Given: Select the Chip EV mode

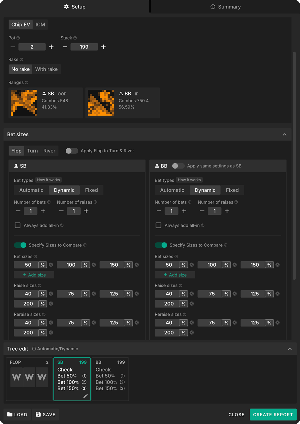Looking at the screenshot, I should point(21,25).
